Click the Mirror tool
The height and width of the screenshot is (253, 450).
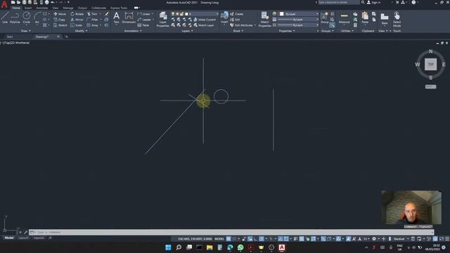point(77,20)
